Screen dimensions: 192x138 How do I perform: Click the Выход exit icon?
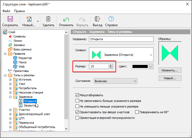[97, 19]
